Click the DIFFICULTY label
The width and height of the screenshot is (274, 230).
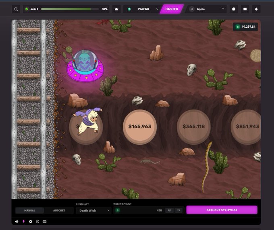tap(82, 204)
